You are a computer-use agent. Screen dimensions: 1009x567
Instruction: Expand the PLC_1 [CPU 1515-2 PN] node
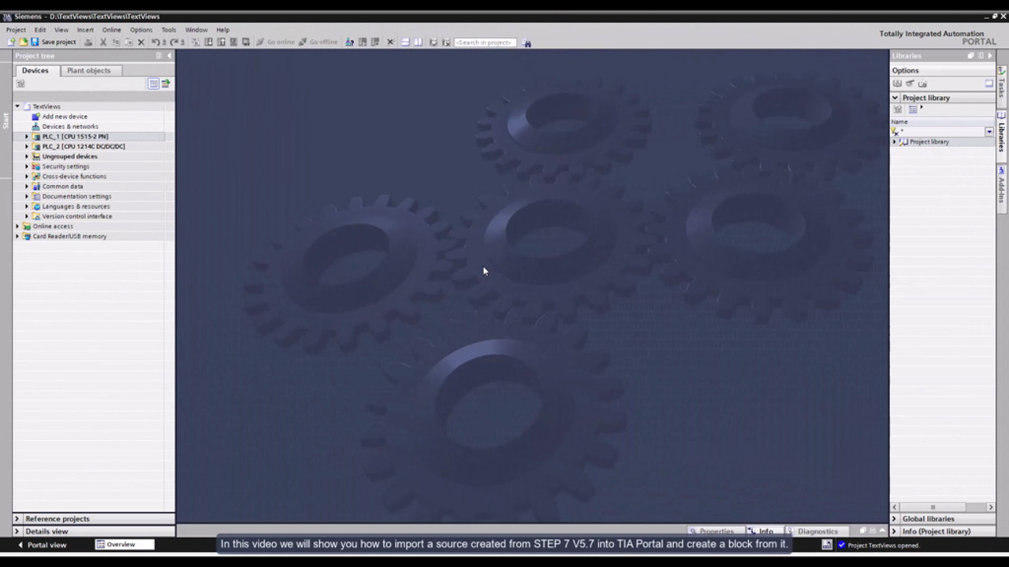pos(26,136)
